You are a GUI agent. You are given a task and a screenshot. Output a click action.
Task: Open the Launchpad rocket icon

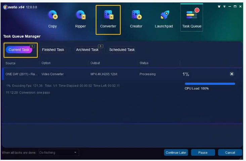pos(165,15)
